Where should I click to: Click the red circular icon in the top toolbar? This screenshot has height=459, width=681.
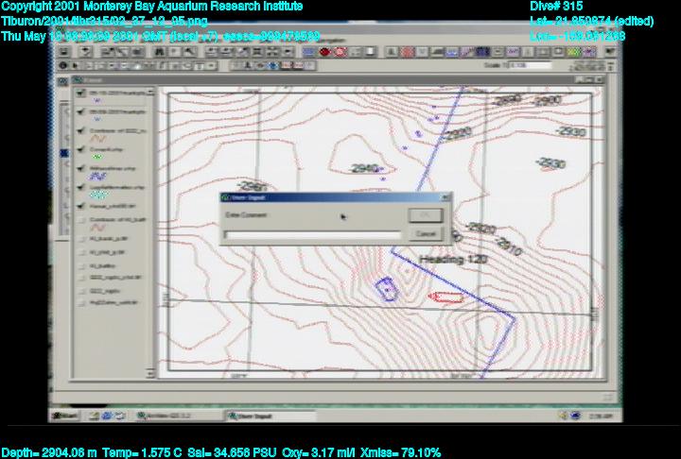pos(324,53)
